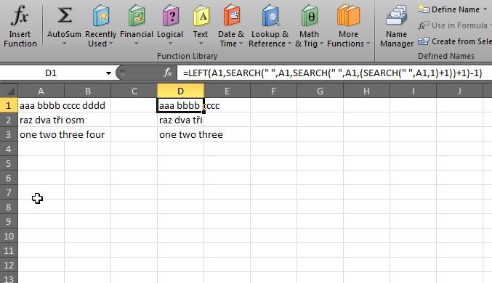Expand the Financial dropdown arrow

point(136,44)
